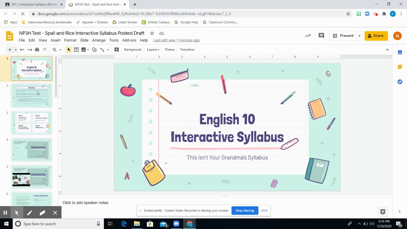Open Google Tasks in the side panel
The height and width of the screenshot is (229, 407).
(x=400, y=82)
